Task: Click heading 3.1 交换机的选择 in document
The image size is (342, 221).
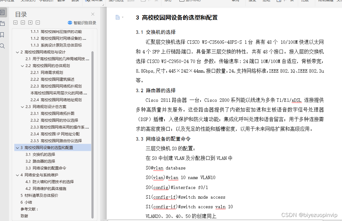Action: [x=156, y=32]
